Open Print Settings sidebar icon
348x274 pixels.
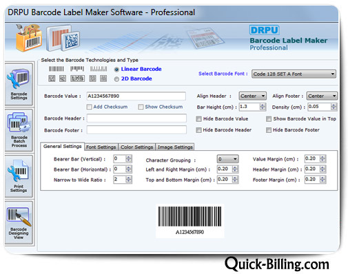(19, 176)
